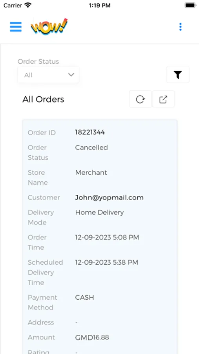
Task: Tap the battery indicator in status bar
Action: click(x=190, y=5)
